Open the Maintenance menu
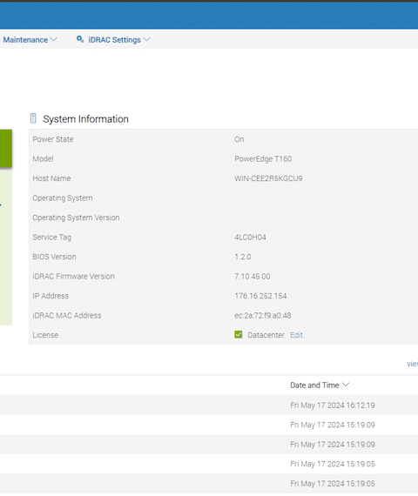The height and width of the screenshot is (496, 418). point(25,40)
